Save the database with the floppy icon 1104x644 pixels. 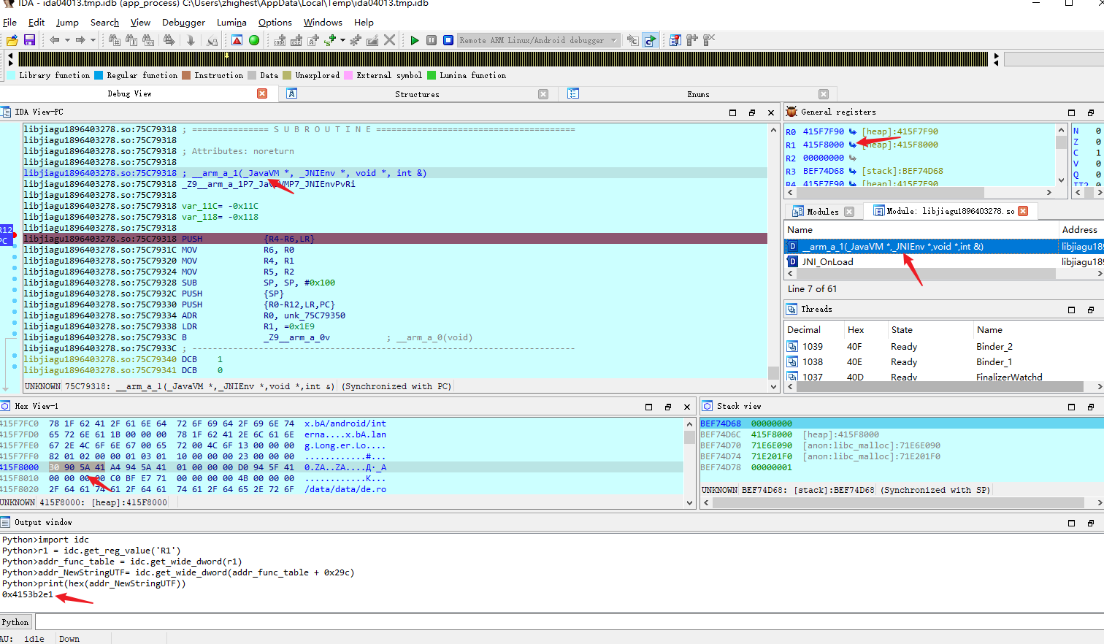[x=29, y=40]
